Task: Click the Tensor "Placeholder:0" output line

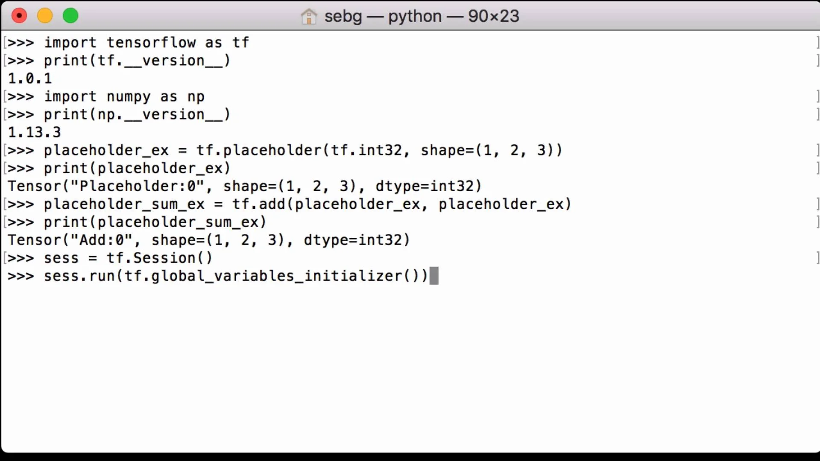Action: point(244,186)
